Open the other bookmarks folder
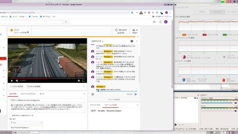The image size is (238, 134). [162, 16]
